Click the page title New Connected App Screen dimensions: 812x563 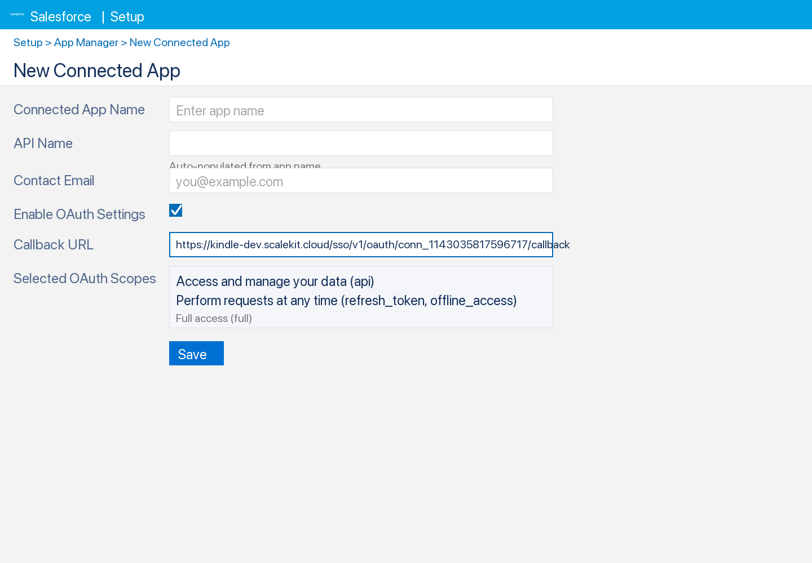pos(96,70)
